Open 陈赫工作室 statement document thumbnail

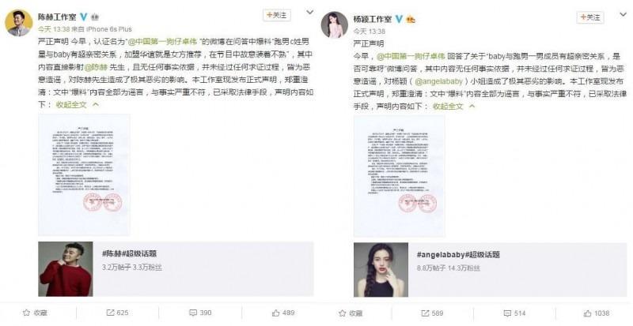click(x=84, y=175)
